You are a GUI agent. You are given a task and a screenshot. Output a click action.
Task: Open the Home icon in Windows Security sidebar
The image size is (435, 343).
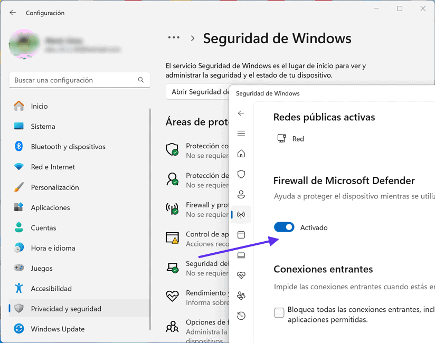click(241, 154)
